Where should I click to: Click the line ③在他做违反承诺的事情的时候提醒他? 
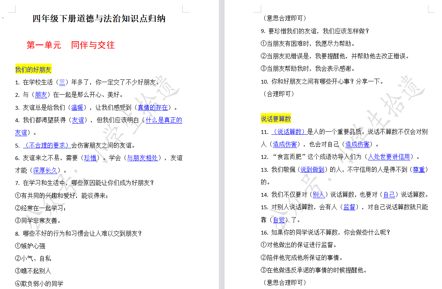[x=314, y=270]
